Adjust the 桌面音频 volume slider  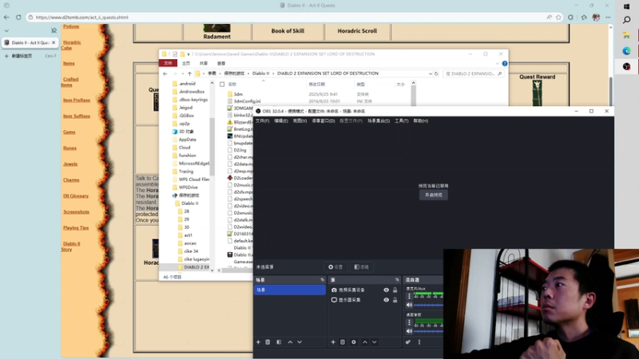point(428,331)
